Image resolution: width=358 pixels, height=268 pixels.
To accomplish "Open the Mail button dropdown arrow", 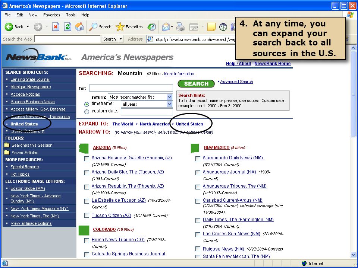I will click(x=172, y=27).
